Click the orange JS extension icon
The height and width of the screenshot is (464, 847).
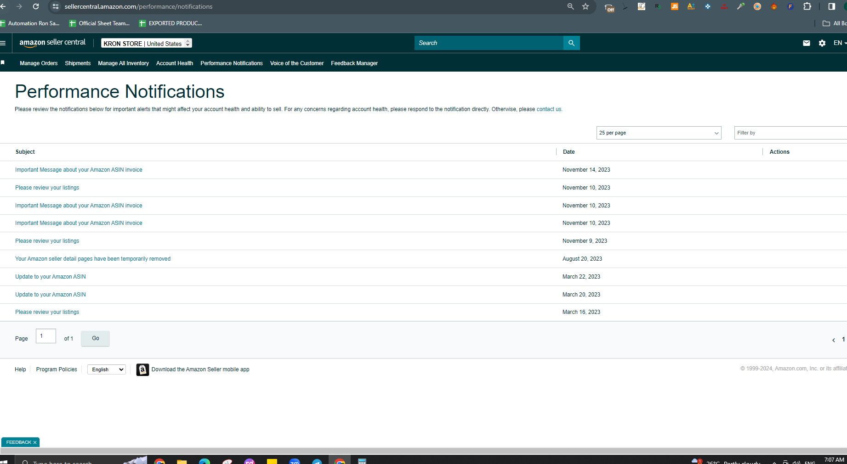click(674, 6)
